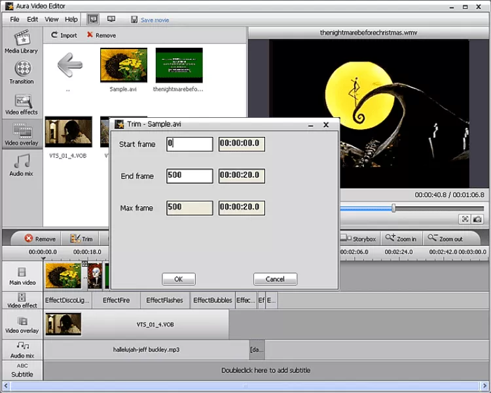Select the EffectFire clip on timeline

116,301
